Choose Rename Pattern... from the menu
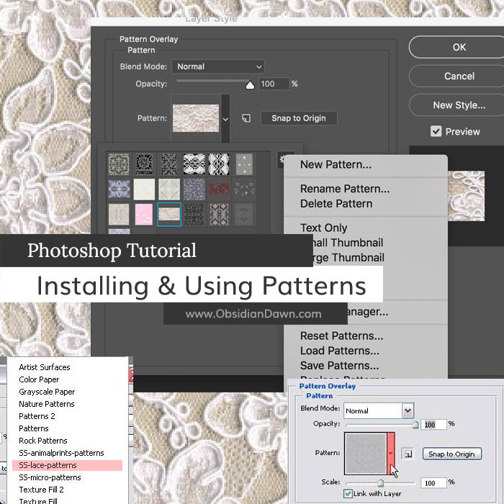The width and height of the screenshot is (504, 504). coord(345,189)
